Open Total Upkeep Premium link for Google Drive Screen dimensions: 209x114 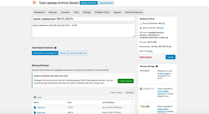(163, 92)
